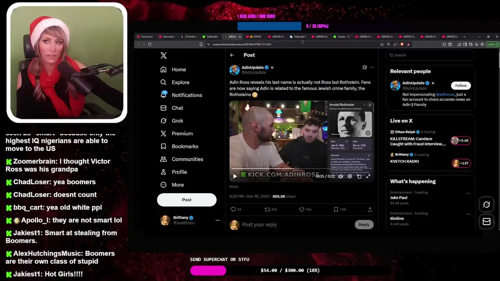Go to Profile in the sidebar
The height and width of the screenshot is (281, 500).
pos(174,172)
